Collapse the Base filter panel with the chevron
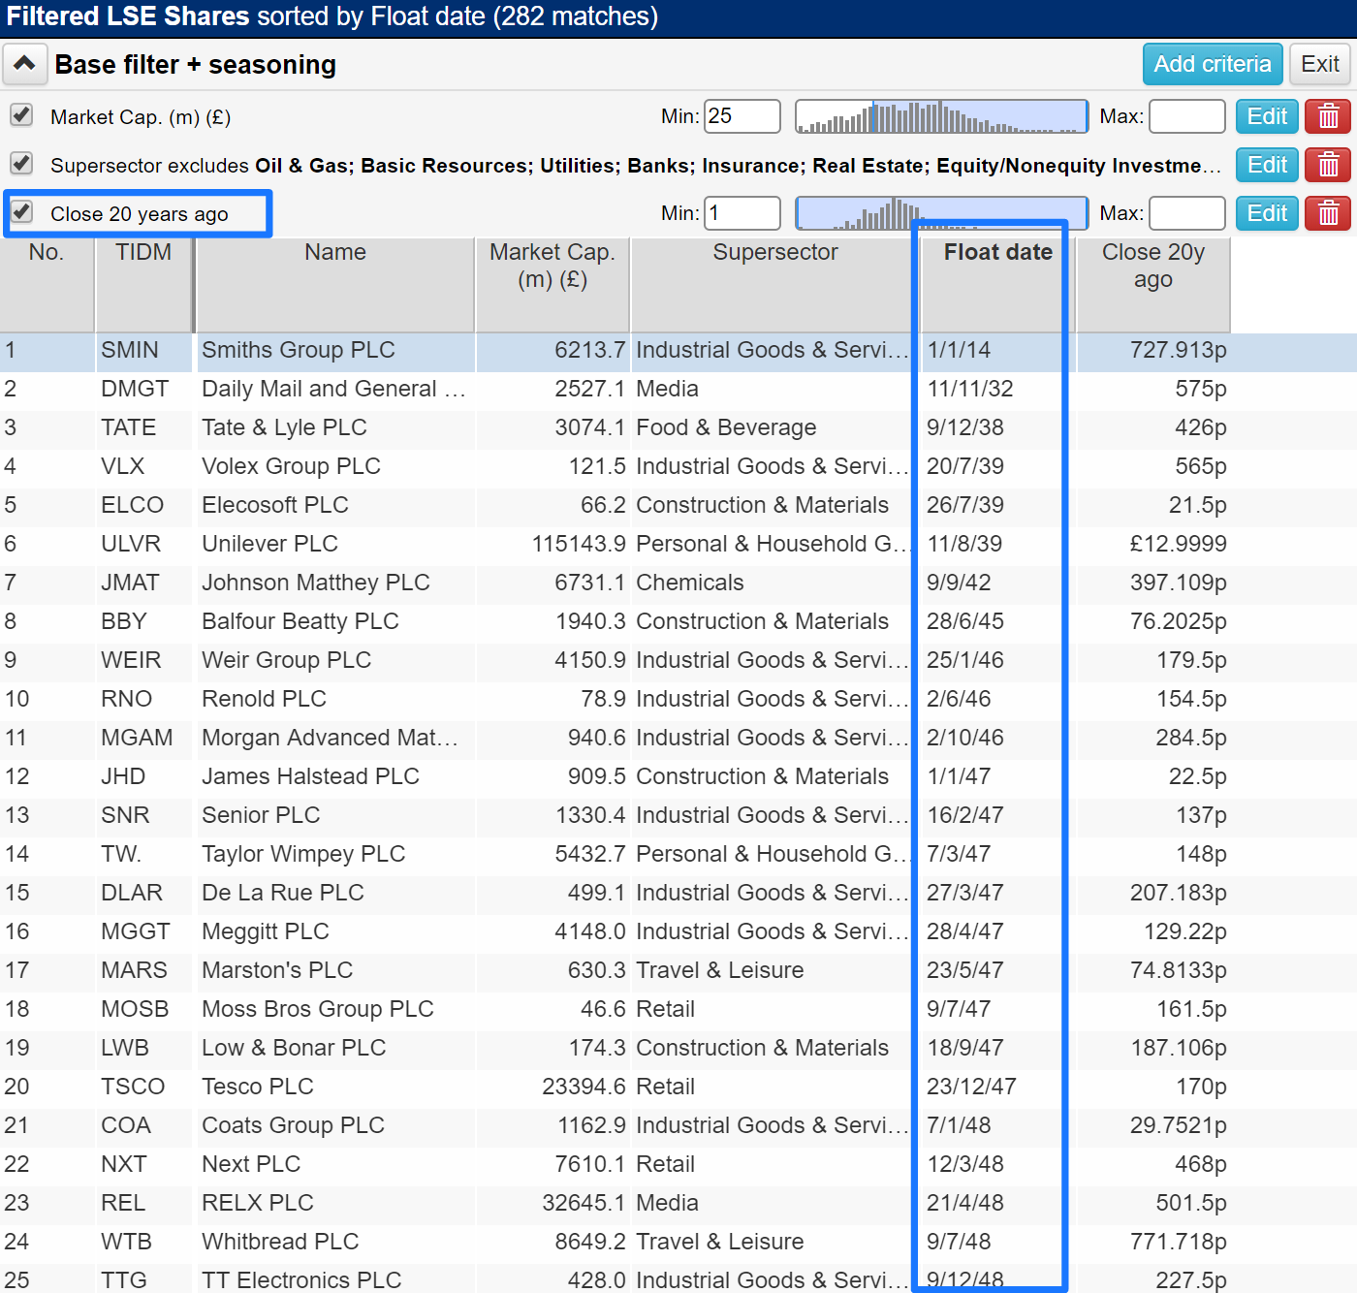 24,65
